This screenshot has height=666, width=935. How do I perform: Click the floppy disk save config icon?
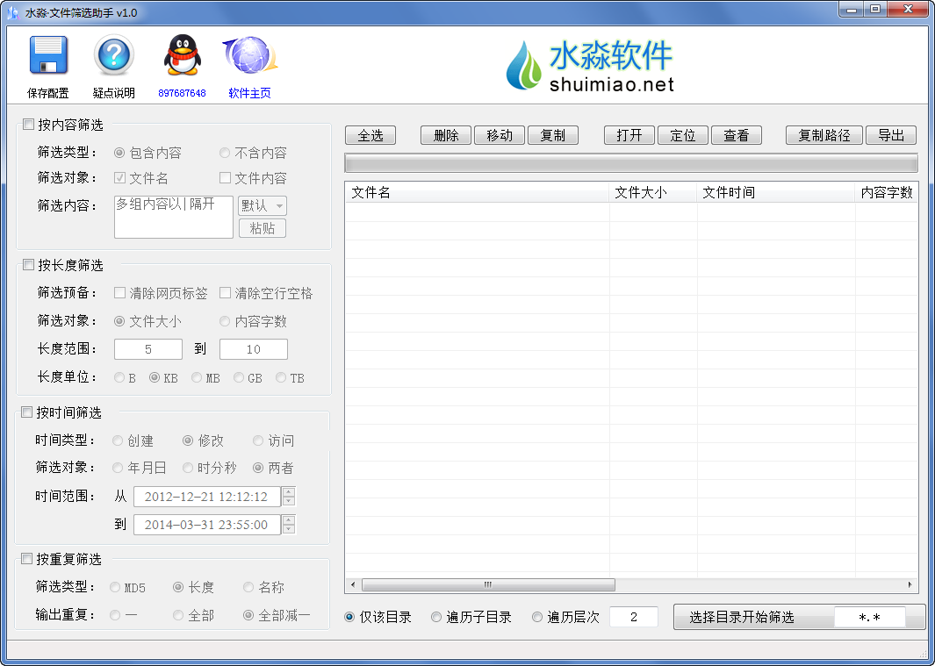coord(48,55)
